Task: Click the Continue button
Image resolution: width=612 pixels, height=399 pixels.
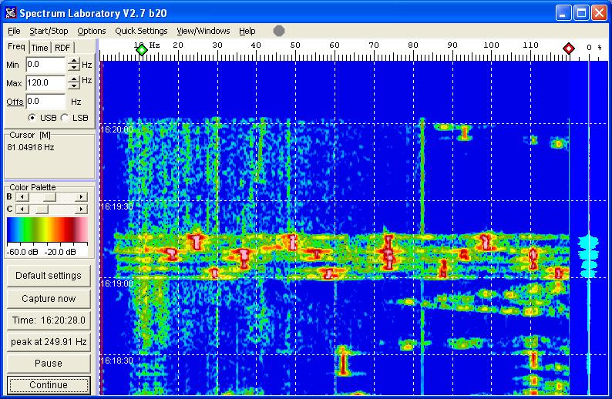Action: click(x=49, y=385)
